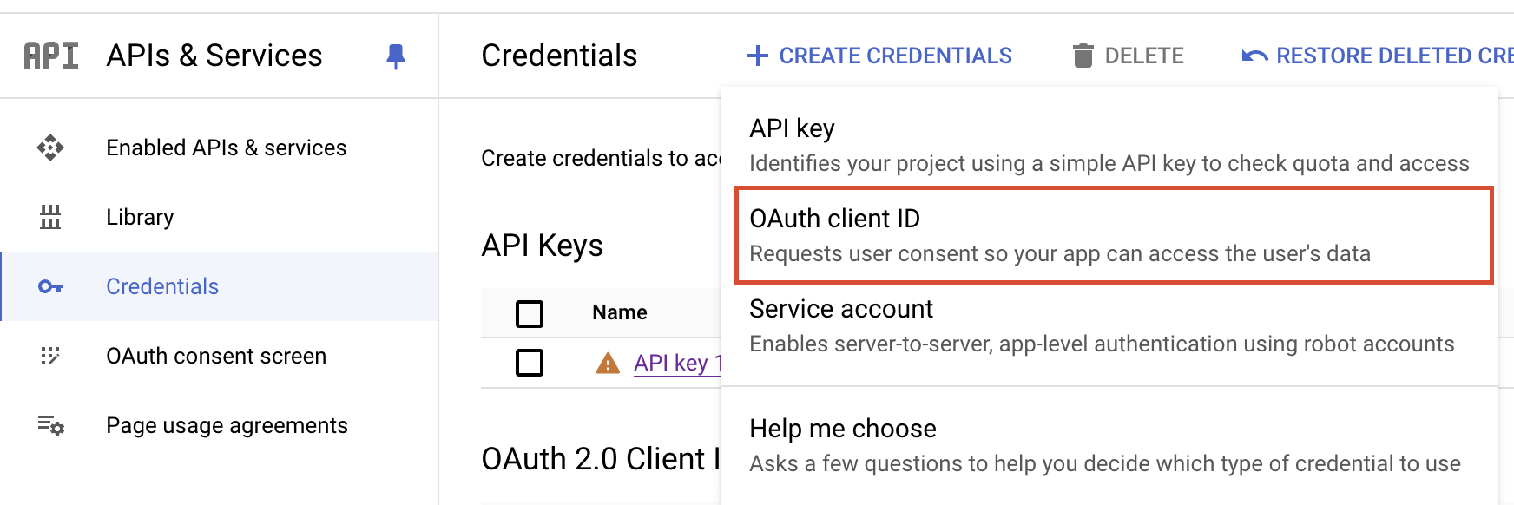This screenshot has height=505, width=1514.
Task: Toggle the Name header select-all checkbox
Action: 530,313
